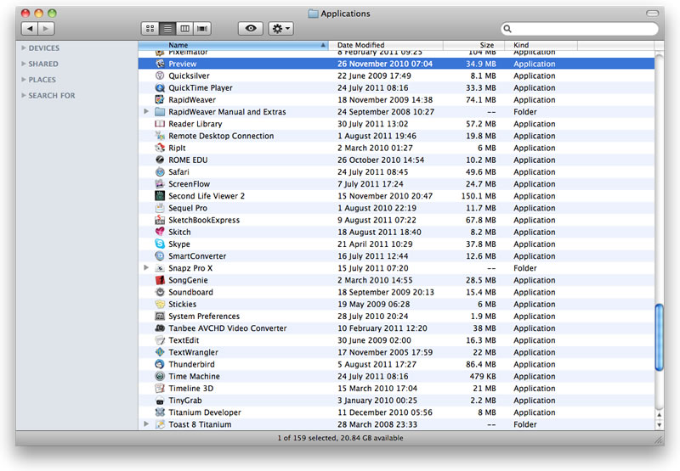Open the Action gear dropdown menu
Screen dimensions: 680x471
coord(280,29)
